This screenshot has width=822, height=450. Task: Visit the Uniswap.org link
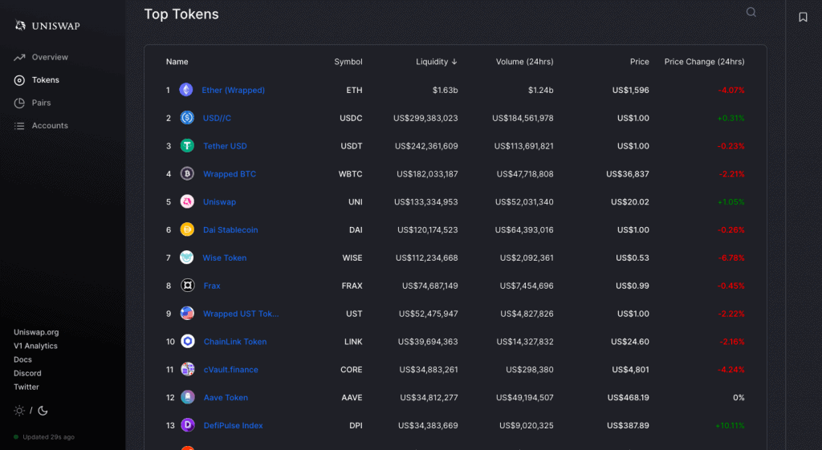(x=36, y=332)
